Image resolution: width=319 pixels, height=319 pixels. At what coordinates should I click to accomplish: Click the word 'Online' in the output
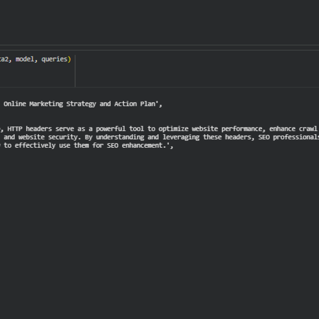(x=15, y=104)
